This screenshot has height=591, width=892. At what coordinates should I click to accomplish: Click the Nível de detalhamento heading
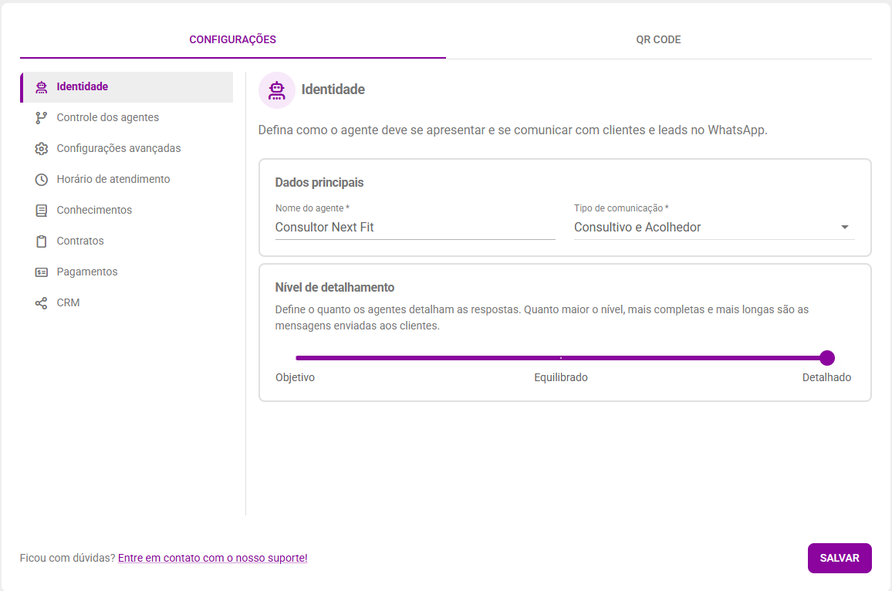tap(335, 287)
